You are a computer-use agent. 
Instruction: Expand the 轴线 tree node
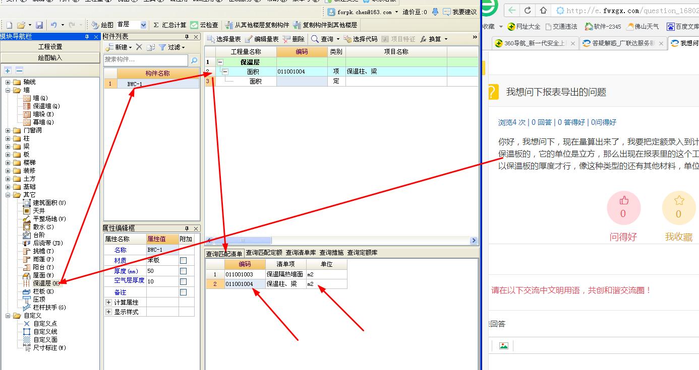click(x=8, y=82)
